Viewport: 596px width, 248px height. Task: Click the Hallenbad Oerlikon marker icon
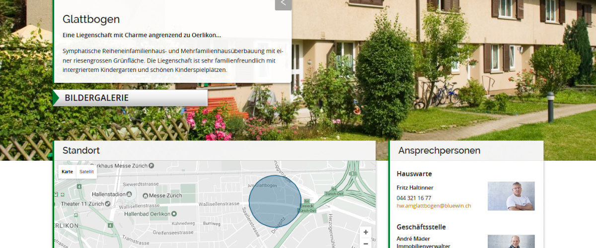pos(173,214)
